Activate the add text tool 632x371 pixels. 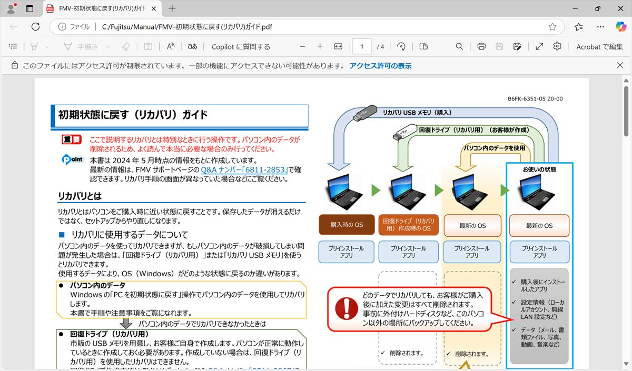click(148, 46)
